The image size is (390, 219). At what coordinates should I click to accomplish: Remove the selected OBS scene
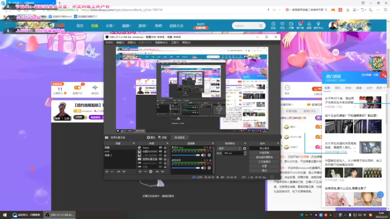pos(112,172)
